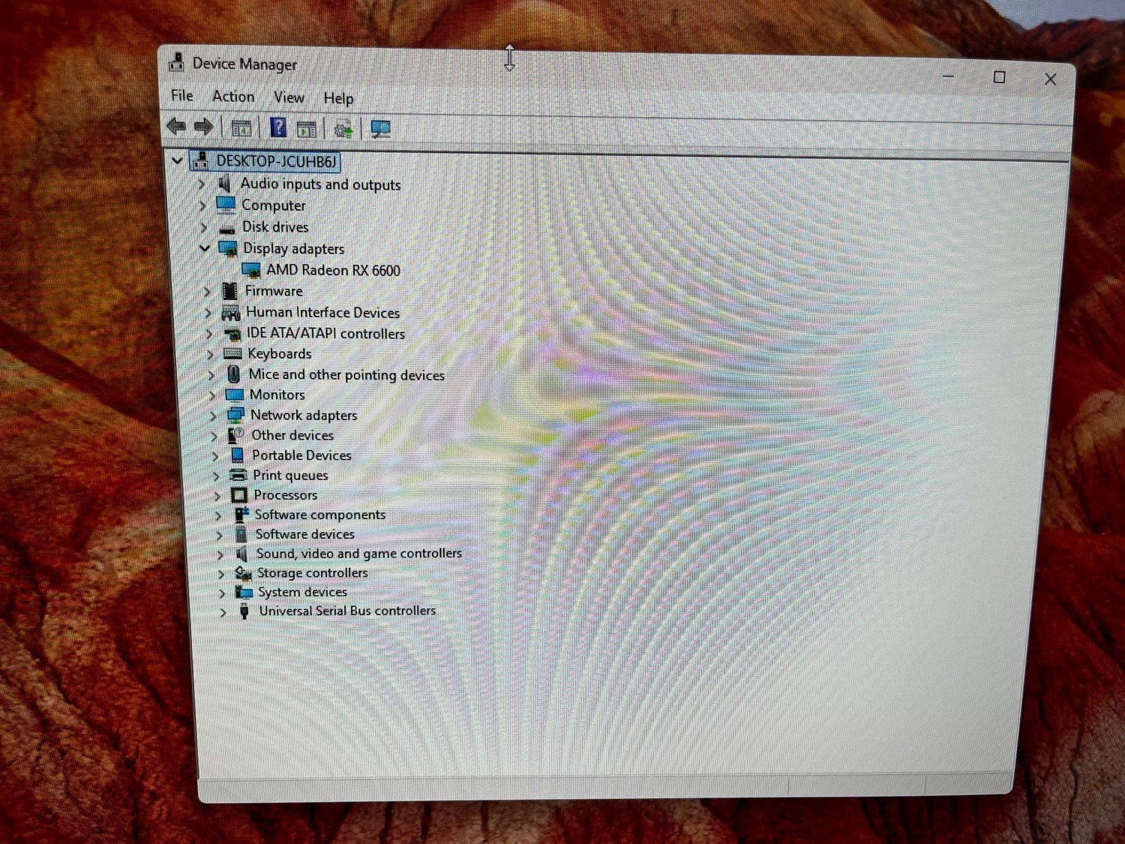Select the AMD Radeon RX 6600 device

(333, 270)
